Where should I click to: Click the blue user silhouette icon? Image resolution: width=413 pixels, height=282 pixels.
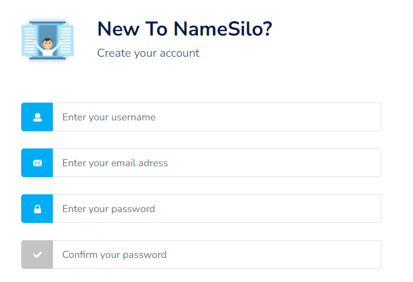[x=37, y=117]
